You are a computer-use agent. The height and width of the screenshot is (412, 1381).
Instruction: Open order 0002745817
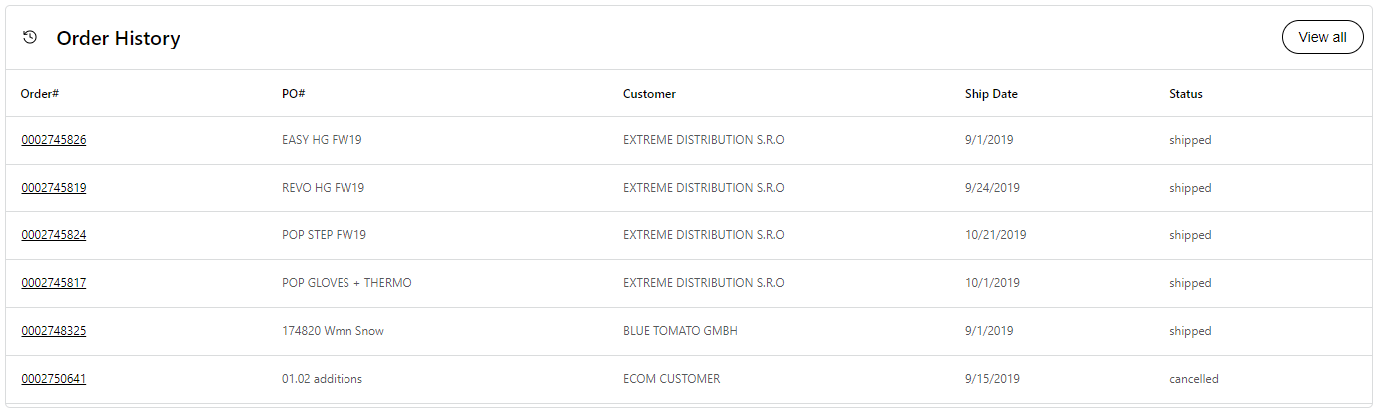[54, 283]
